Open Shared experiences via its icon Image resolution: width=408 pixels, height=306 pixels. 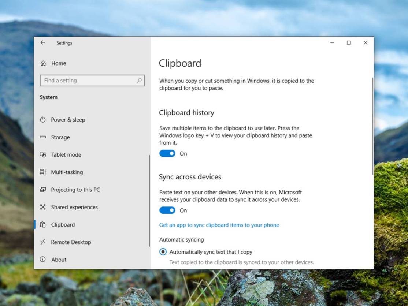point(43,207)
